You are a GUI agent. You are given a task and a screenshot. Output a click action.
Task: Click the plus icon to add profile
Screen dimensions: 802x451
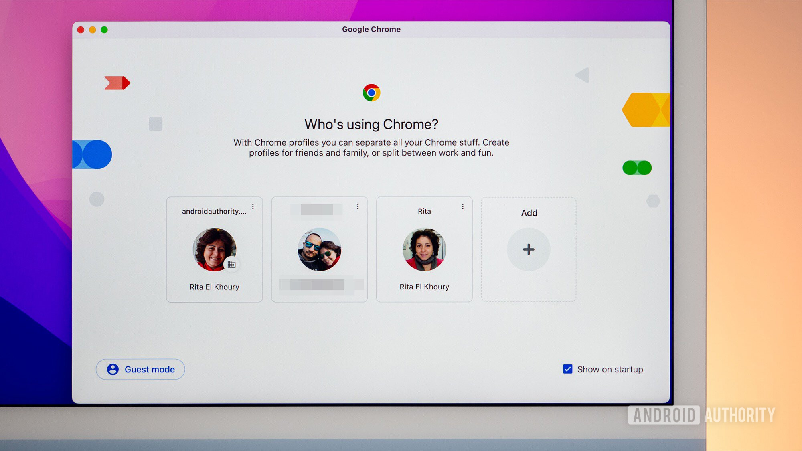click(x=529, y=249)
